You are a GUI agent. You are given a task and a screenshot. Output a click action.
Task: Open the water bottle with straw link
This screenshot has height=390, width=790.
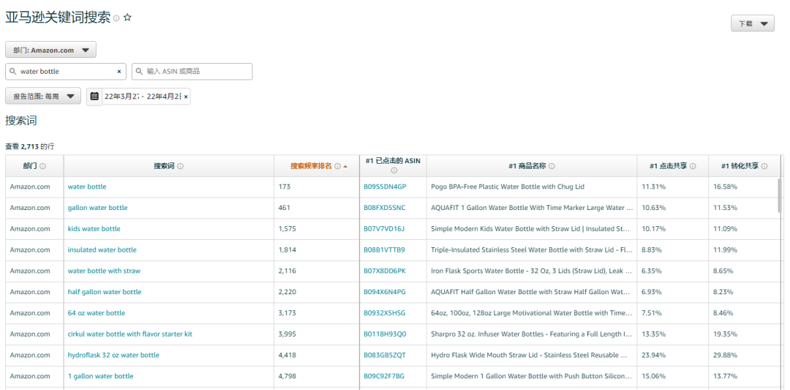[105, 271]
